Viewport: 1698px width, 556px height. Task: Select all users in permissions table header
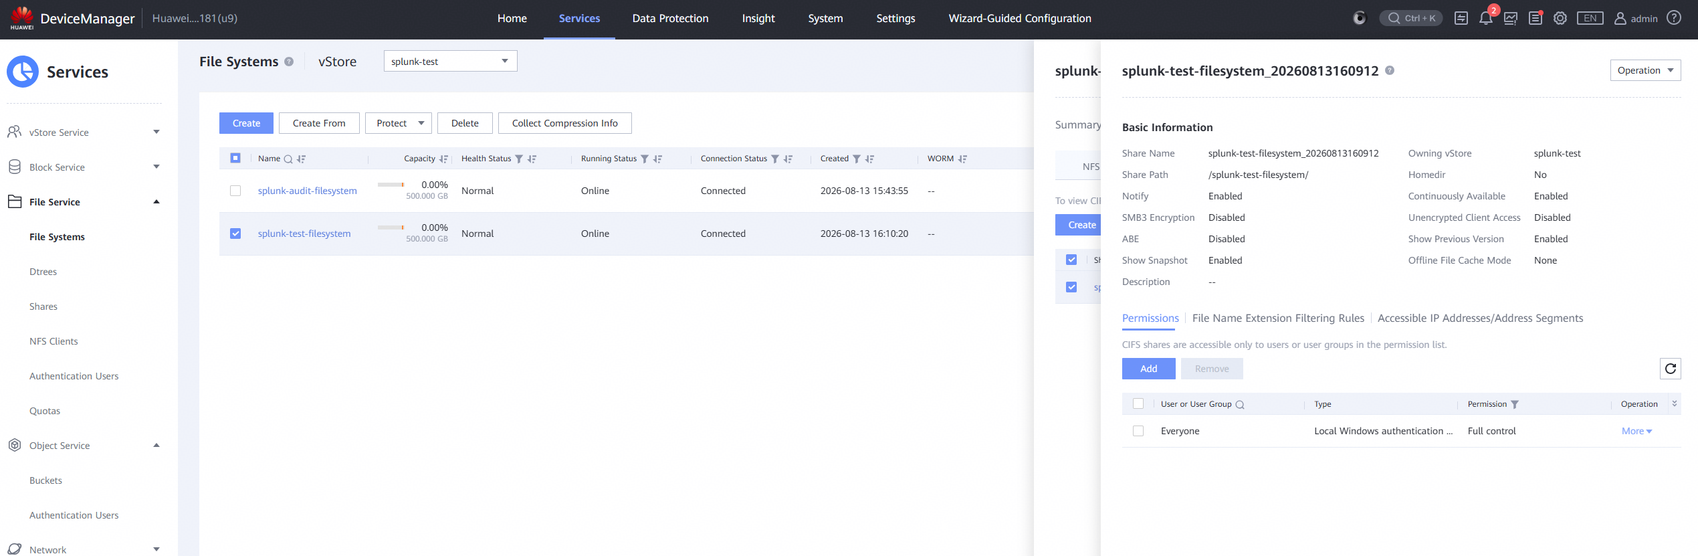click(x=1138, y=403)
